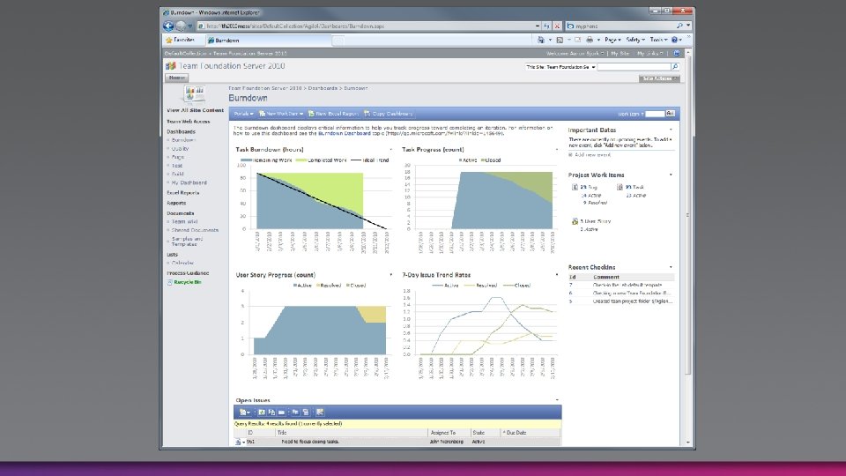Open My Dashboard link in sidebar
This screenshot has width=846, height=476.
(x=189, y=182)
